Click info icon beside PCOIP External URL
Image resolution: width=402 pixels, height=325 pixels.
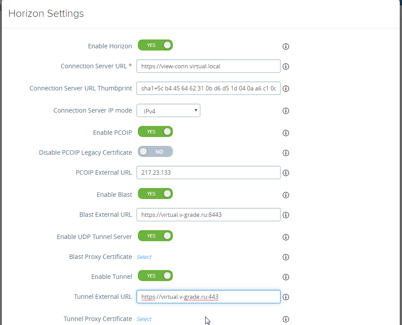point(286,173)
